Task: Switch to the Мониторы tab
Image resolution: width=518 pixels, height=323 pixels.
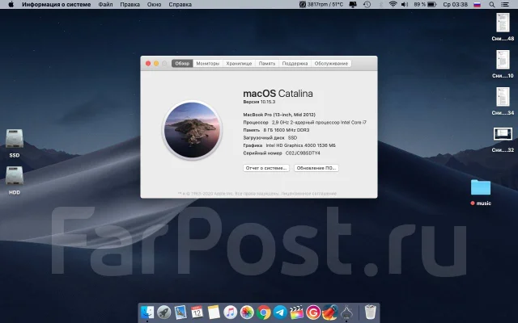Action: (x=208, y=63)
